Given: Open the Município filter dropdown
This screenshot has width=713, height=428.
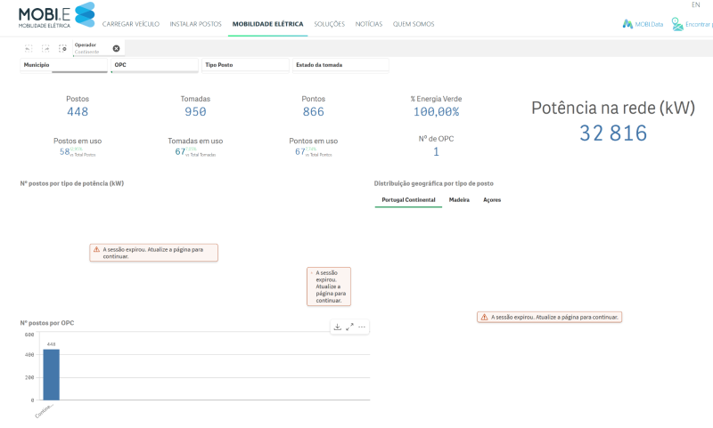Looking at the screenshot, I should coord(63,65).
